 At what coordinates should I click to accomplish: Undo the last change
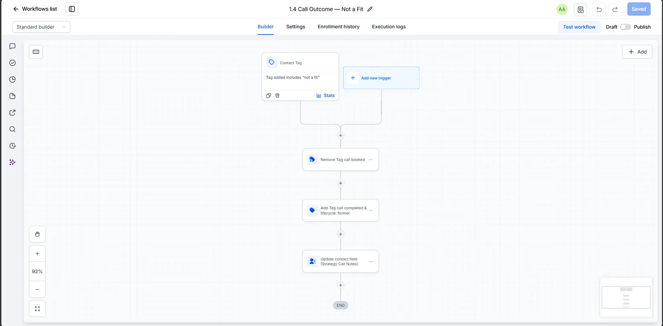[599, 9]
